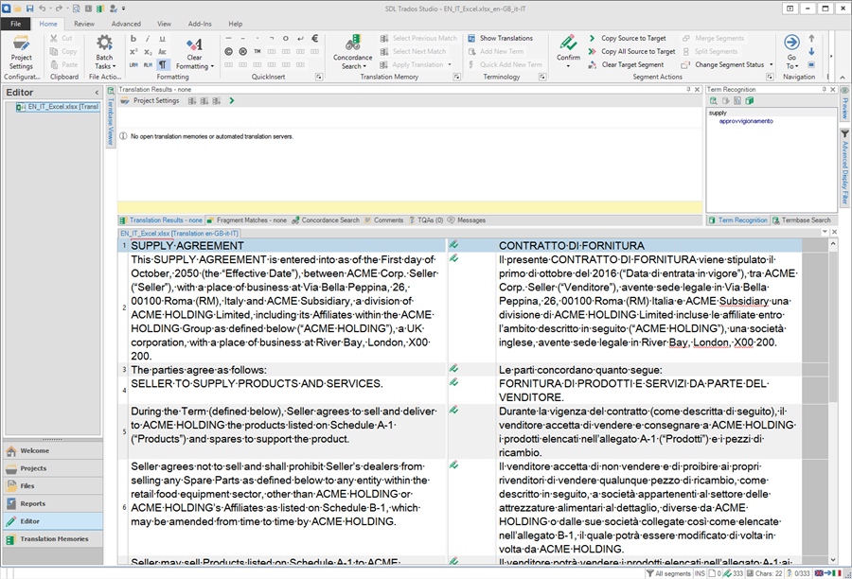Viewport: 852px width, 579px height.
Task: Expand the Segment Actions dialog launcher
Action: point(770,78)
